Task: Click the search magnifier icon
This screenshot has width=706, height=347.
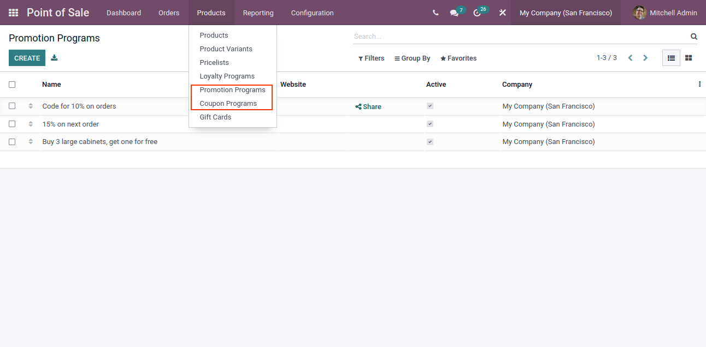Action: [693, 37]
